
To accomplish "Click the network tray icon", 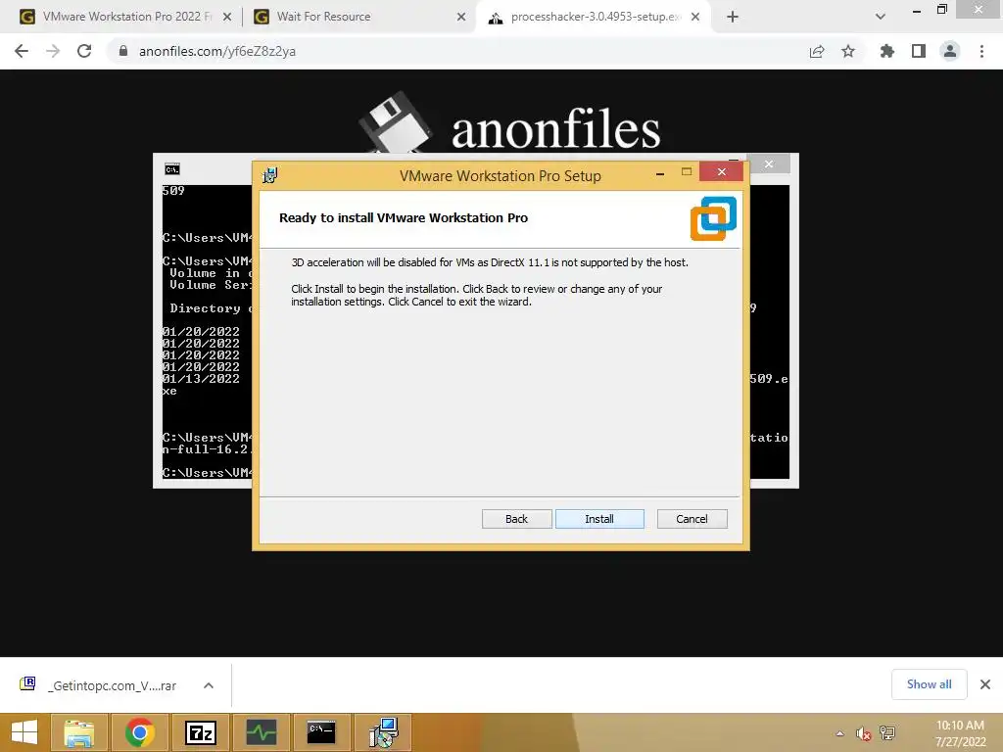I will (x=887, y=733).
